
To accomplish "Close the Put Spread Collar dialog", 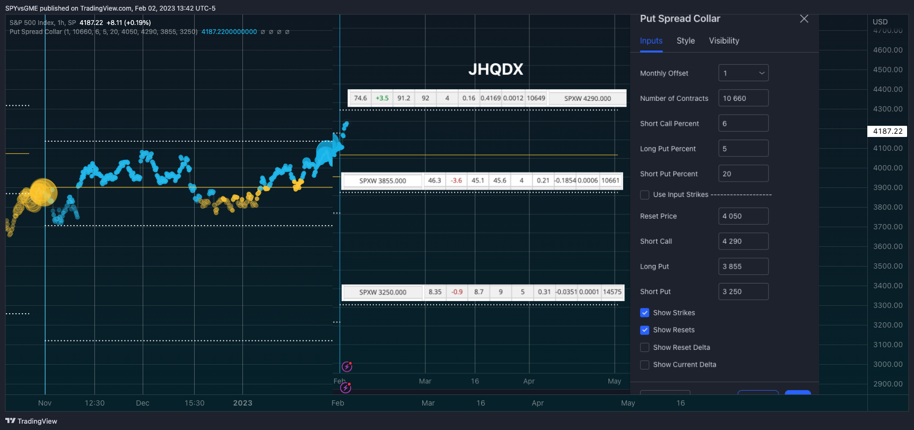I will pos(804,19).
